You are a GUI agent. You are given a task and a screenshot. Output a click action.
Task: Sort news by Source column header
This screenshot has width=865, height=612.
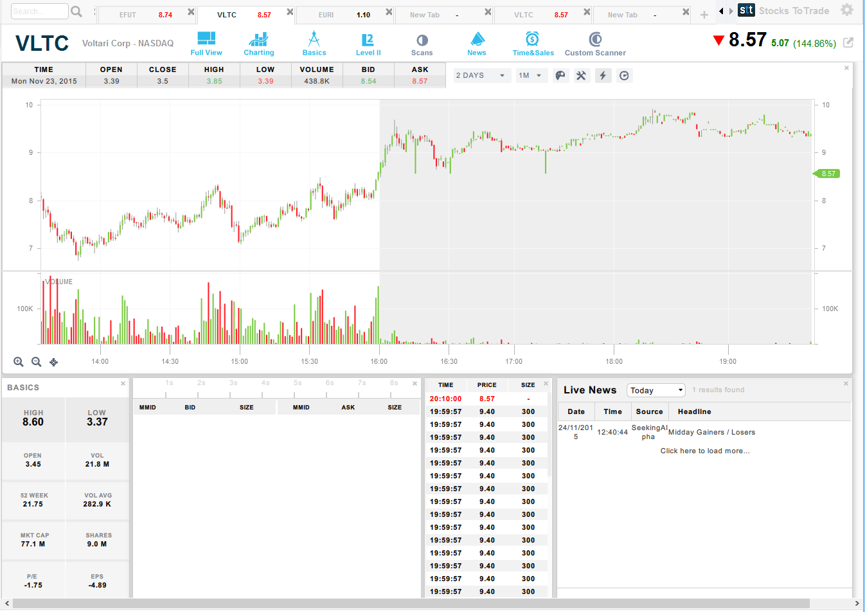tap(650, 412)
